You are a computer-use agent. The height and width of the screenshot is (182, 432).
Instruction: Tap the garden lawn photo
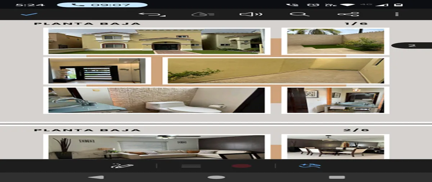click(335, 41)
